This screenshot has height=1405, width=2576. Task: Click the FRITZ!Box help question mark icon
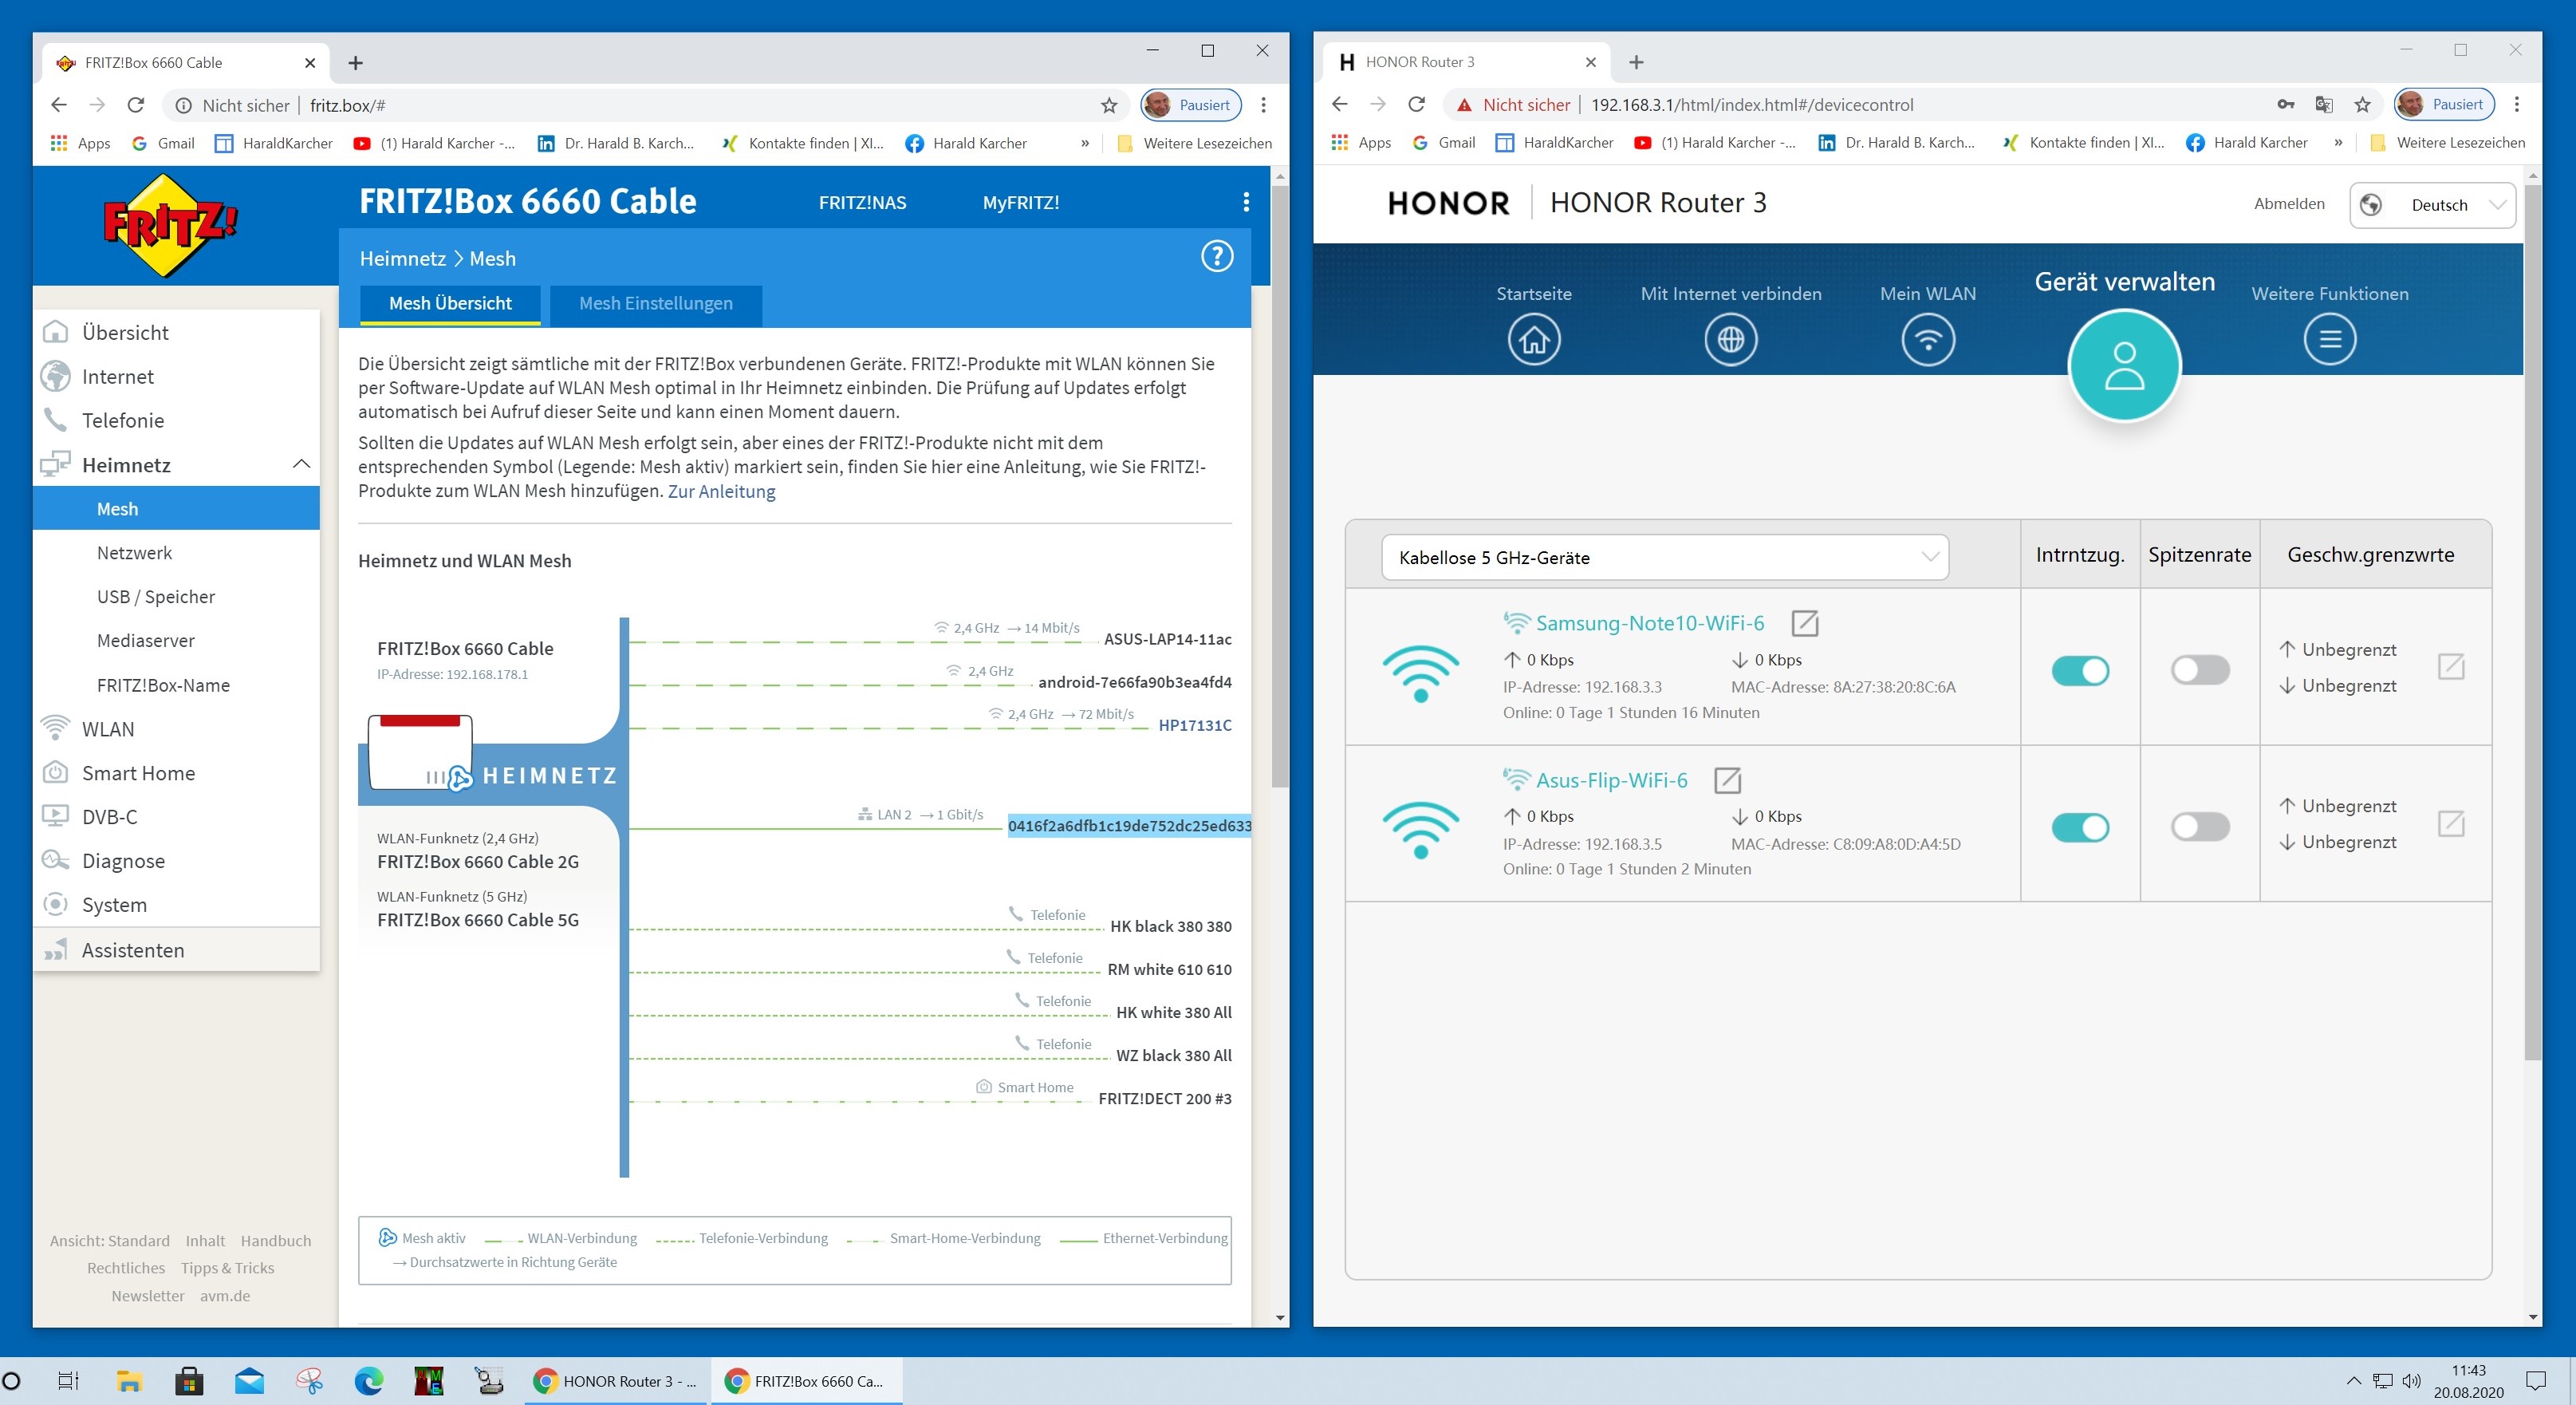point(1216,257)
